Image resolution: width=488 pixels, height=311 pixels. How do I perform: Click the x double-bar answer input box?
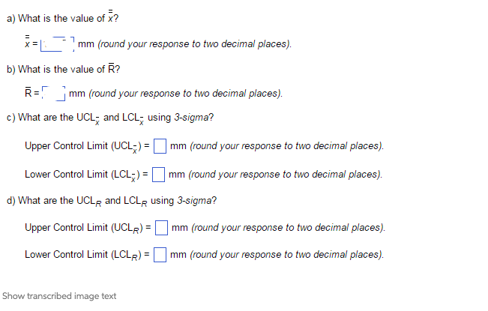(57, 44)
